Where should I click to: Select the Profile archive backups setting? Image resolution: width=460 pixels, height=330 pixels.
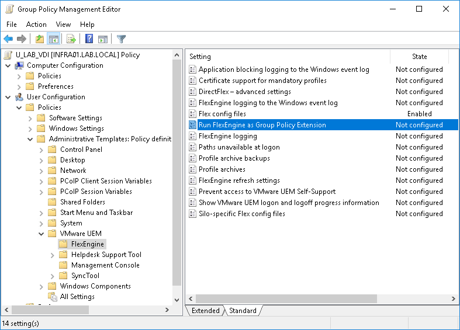tap(234, 158)
